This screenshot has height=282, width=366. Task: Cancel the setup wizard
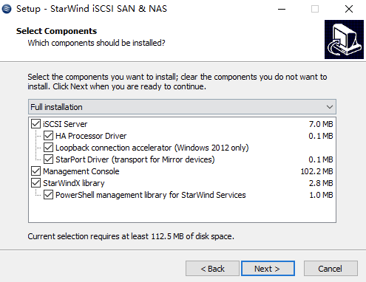[331, 269]
